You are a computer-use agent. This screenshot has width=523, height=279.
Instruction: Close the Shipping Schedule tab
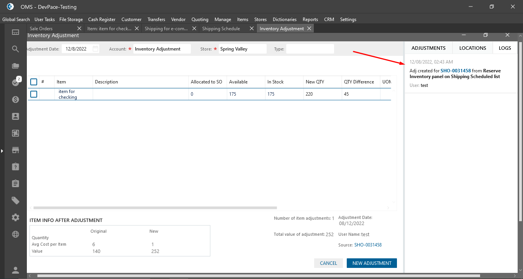(x=252, y=29)
